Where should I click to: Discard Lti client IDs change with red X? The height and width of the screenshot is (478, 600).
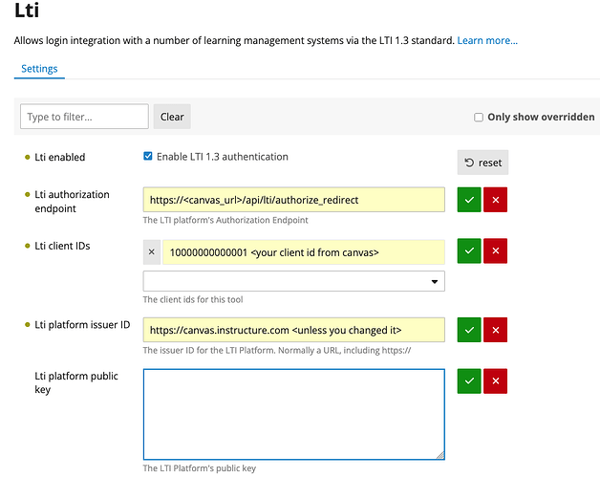click(495, 250)
